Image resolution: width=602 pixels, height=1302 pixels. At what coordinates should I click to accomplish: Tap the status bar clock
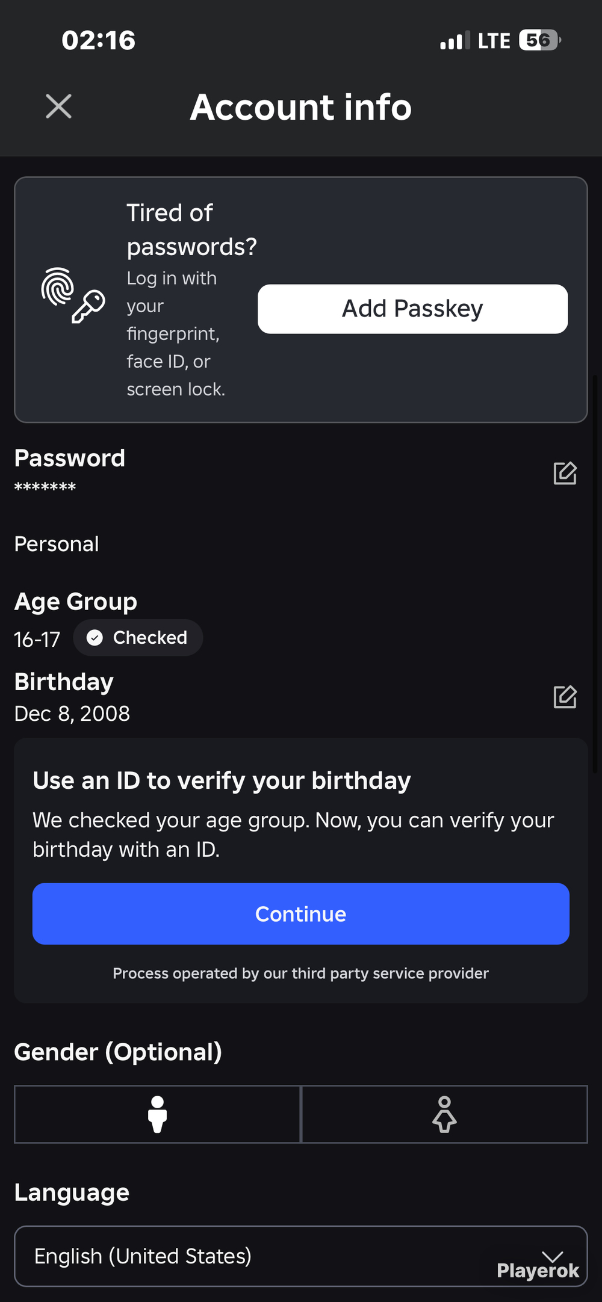[x=99, y=40]
